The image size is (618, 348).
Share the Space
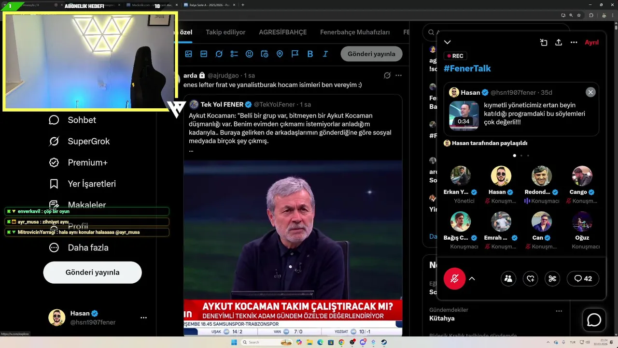point(559,43)
